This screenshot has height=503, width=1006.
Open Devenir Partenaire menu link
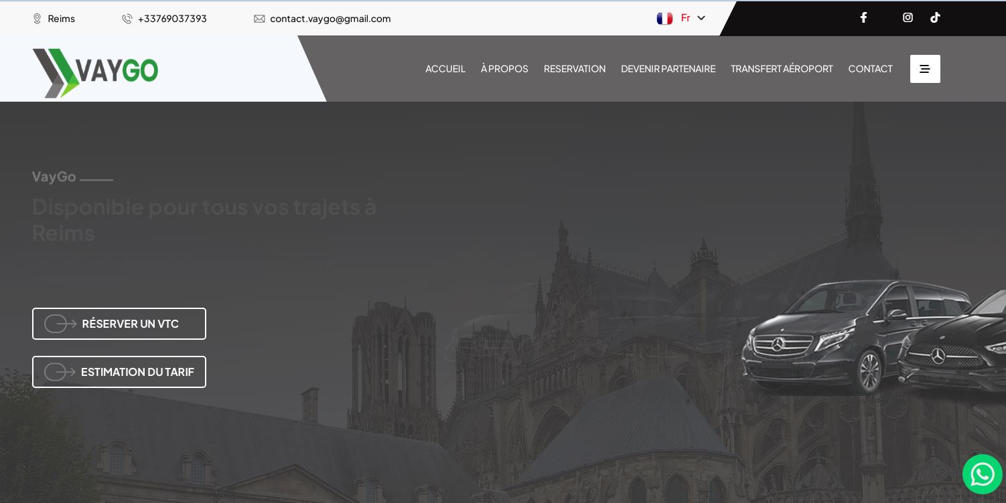tap(668, 69)
